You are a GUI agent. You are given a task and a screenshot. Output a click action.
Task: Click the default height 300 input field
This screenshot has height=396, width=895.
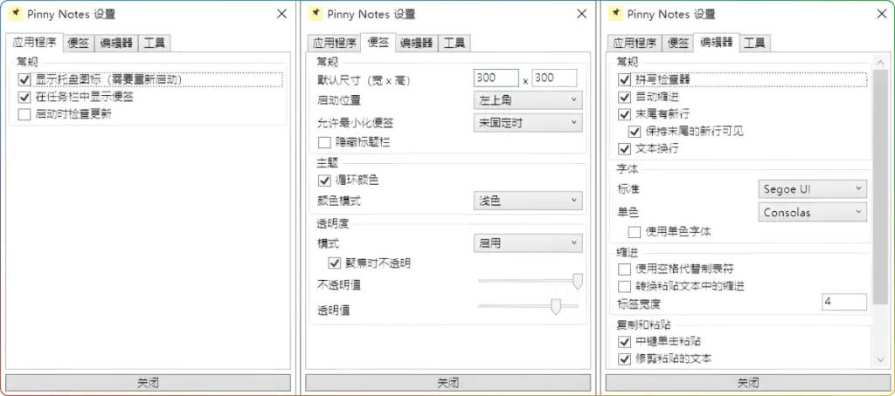554,78
